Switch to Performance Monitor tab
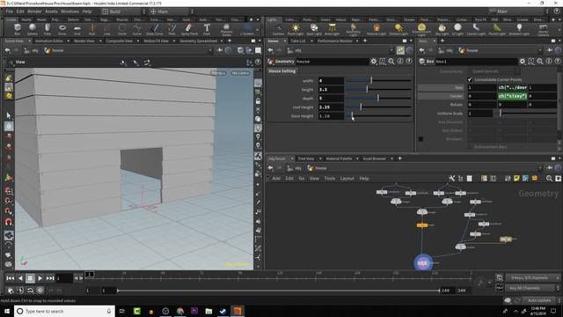This screenshot has height=317, width=563. click(x=334, y=41)
